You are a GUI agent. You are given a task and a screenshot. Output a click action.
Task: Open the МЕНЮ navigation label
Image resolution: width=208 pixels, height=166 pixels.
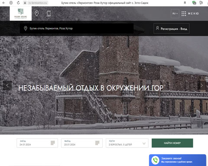[x=193, y=13]
